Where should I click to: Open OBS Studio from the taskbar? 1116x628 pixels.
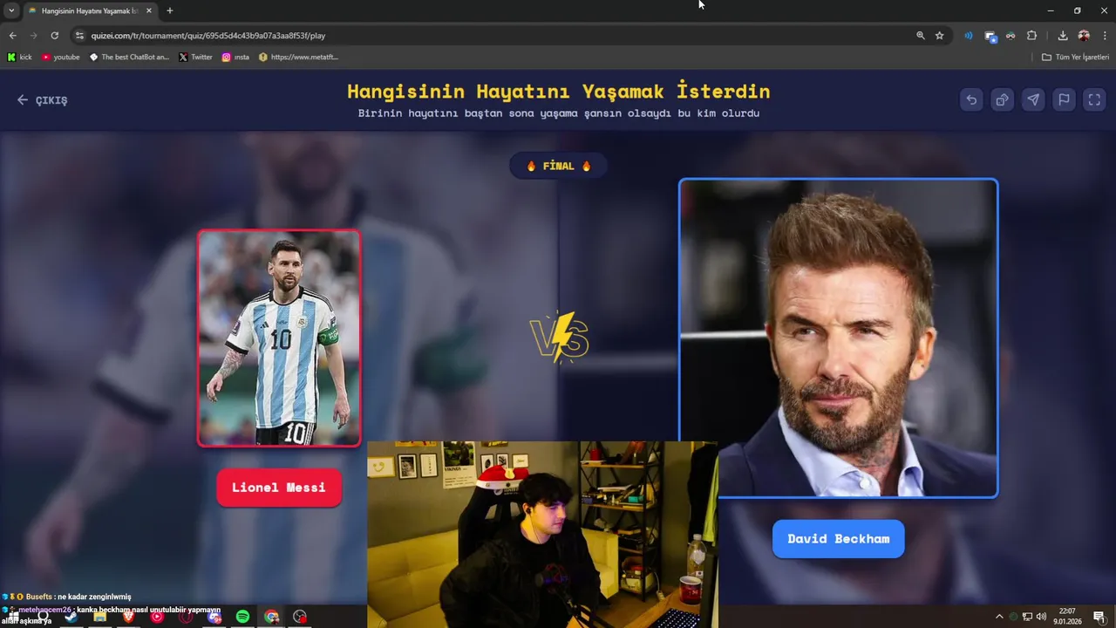[300, 617]
